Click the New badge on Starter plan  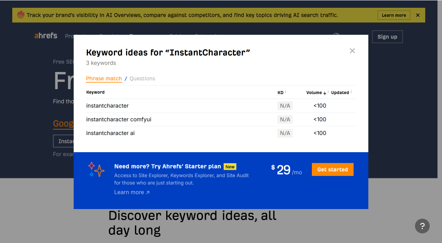pyautogui.click(x=230, y=166)
